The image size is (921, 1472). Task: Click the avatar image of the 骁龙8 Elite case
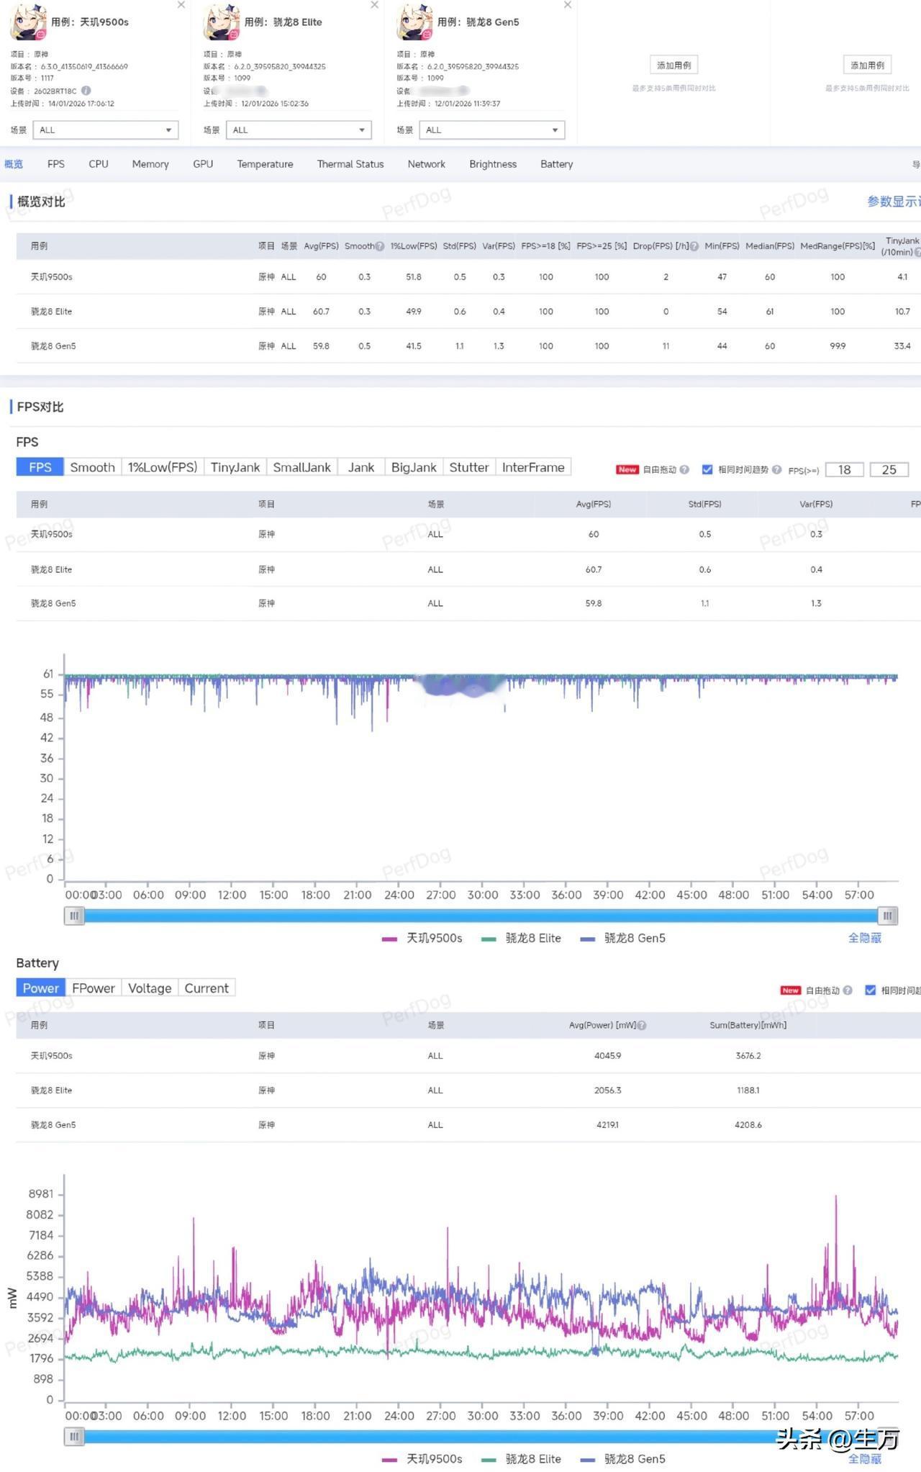(221, 22)
